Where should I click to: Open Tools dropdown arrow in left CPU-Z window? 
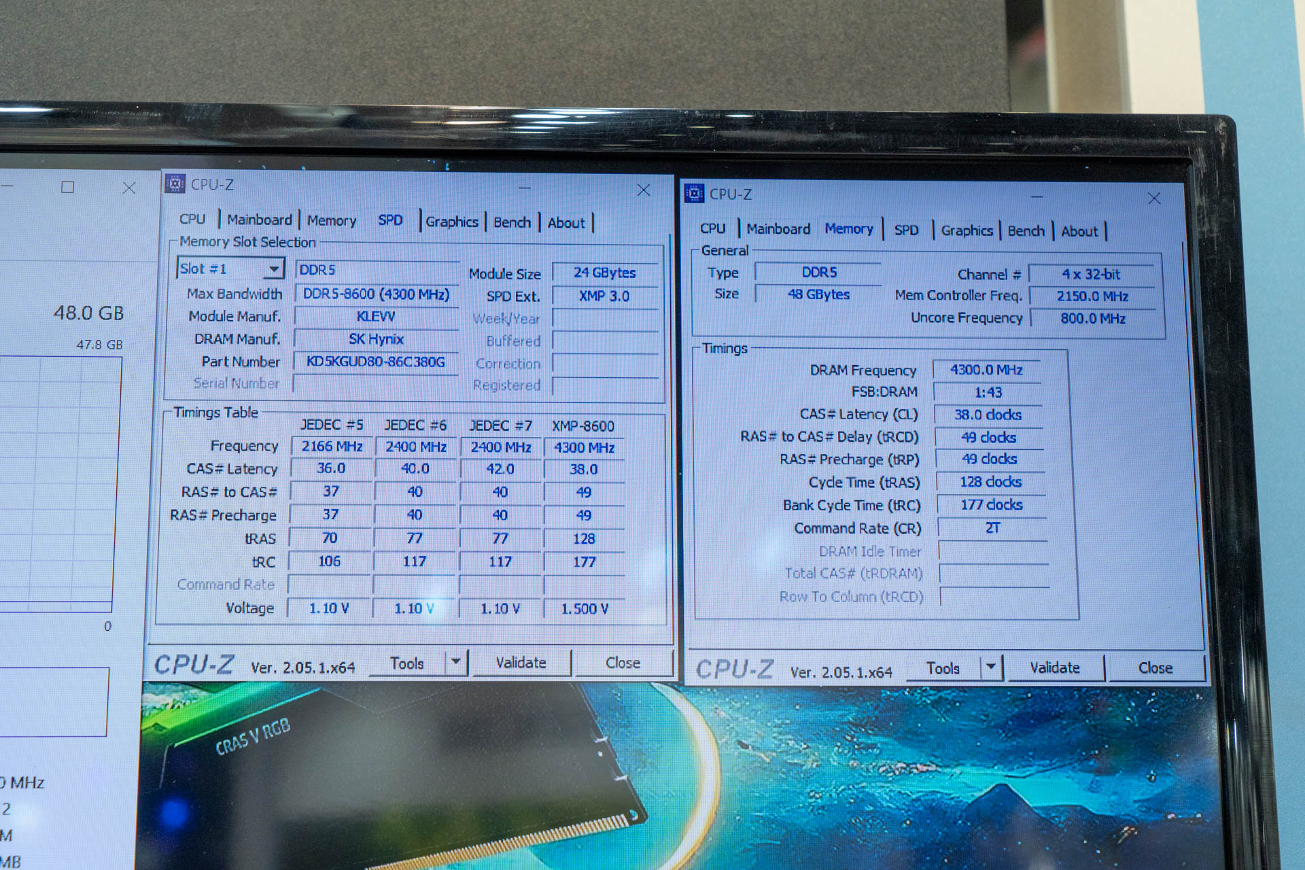456,661
